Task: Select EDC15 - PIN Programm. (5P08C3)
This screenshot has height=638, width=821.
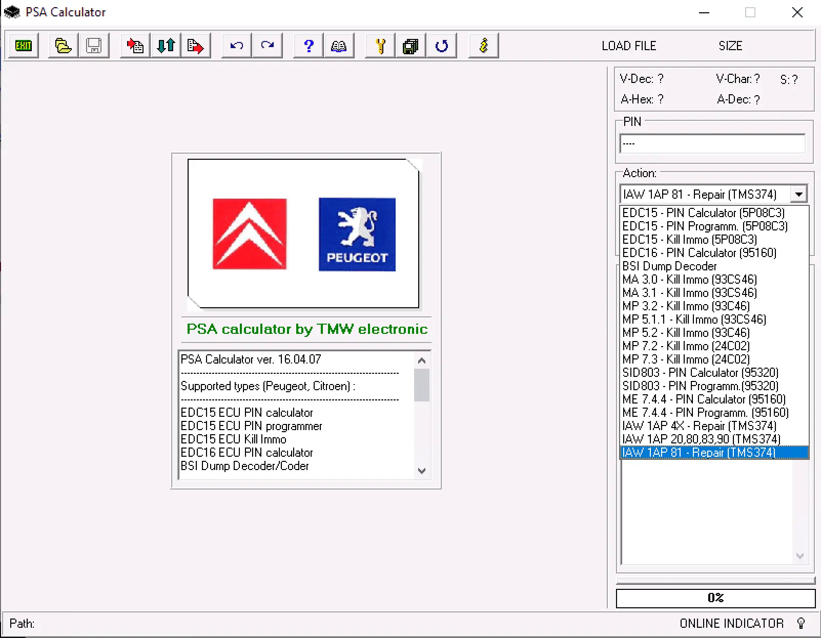Action: pyautogui.click(x=714, y=226)
